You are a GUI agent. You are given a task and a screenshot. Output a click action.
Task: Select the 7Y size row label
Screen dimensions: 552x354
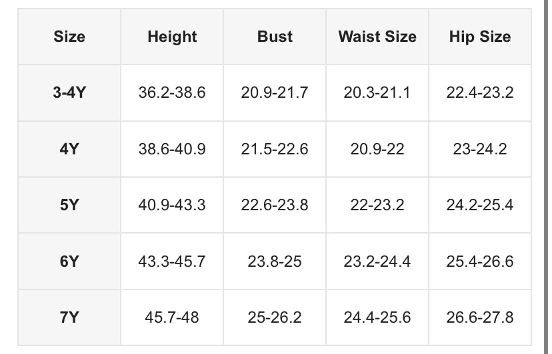tap(69, 317)
